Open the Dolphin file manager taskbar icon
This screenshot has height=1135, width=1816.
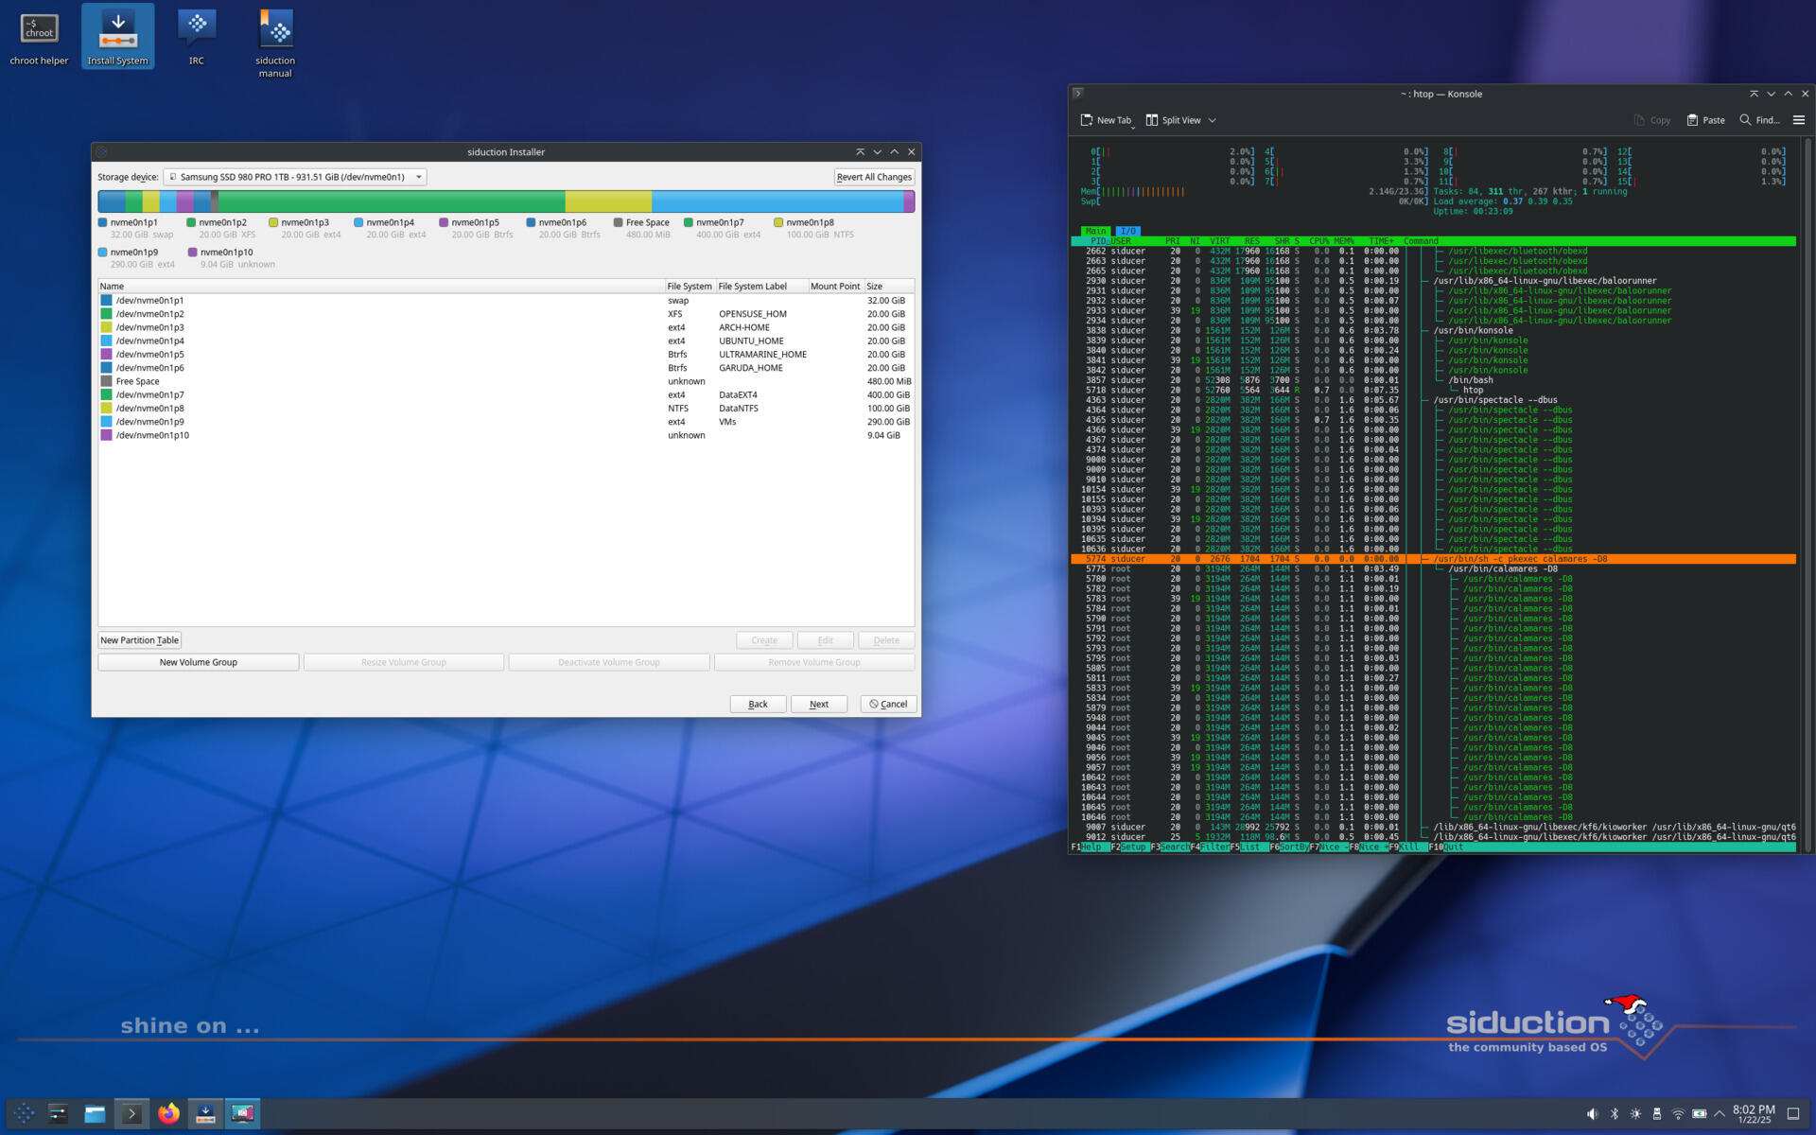click(x=95, y=1113)
